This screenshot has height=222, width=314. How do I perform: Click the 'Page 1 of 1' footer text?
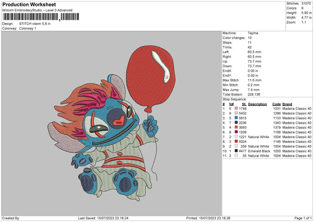click(303, 218)
